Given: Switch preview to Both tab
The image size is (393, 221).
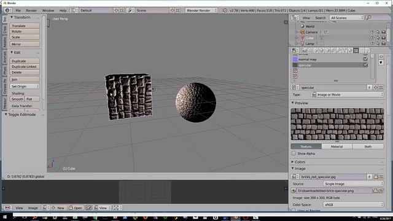Looking at the screenshot, I should [x=368, y=146].
